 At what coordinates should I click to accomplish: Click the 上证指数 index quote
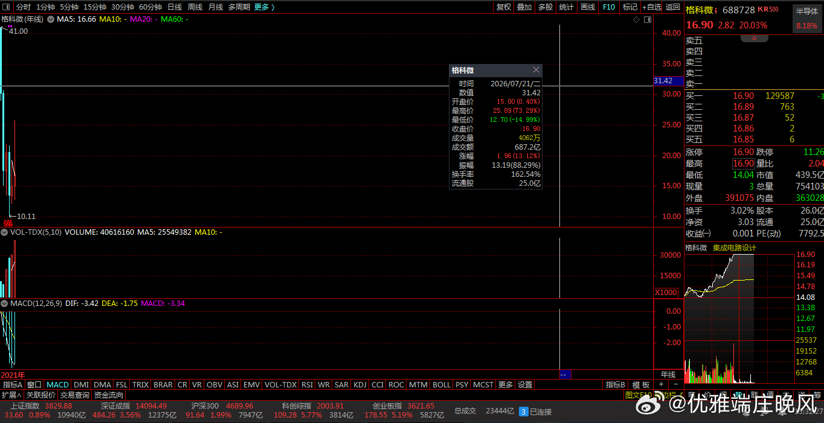24,406
